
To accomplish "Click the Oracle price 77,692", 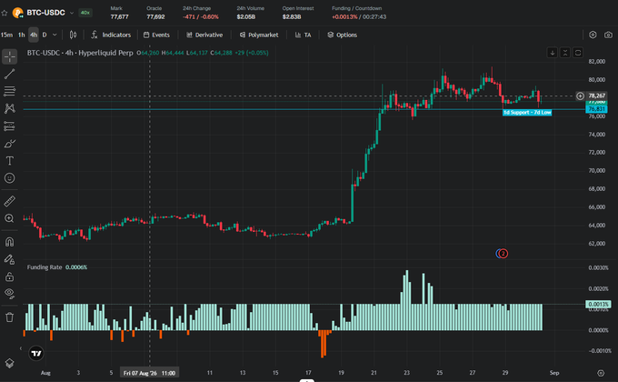I will point(155,17).
